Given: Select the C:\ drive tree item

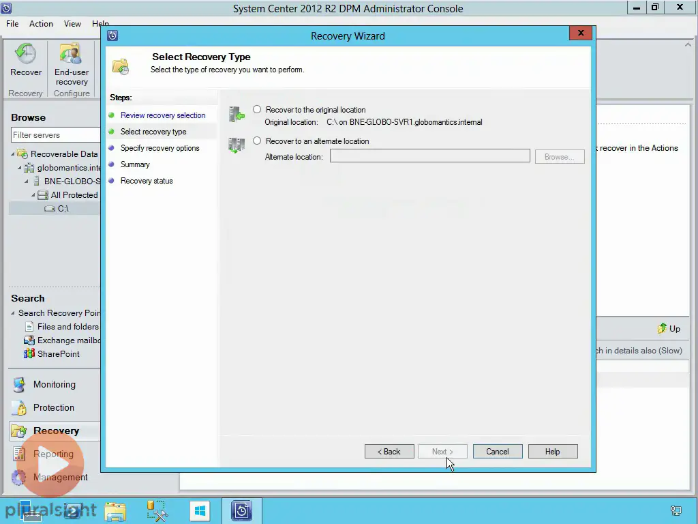Looking at the screenshot, I should 63,208.
